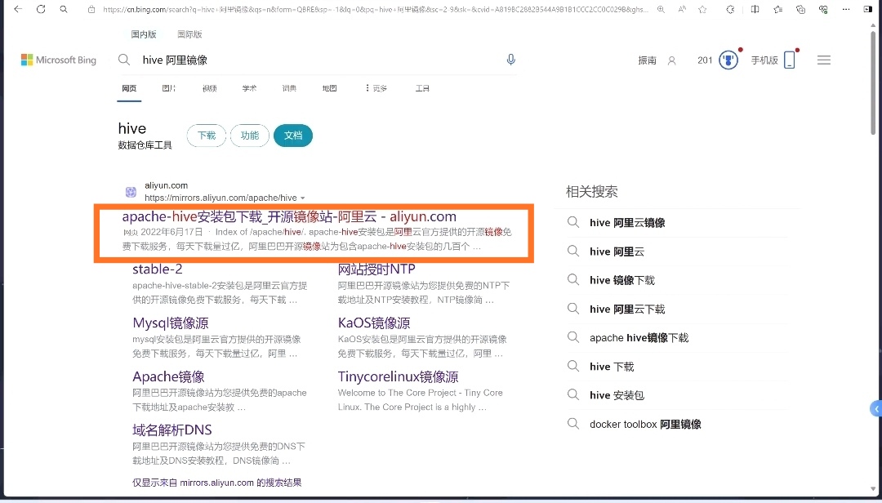Click the 功能 pill button
Image resolution: width=882 pixels, height=503 pixels.
(250, 136)
